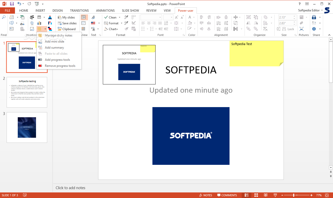This screenshot has height=198, width=333.
Task: Toggle the Notes pane in status bar
Action: point(205,195)
